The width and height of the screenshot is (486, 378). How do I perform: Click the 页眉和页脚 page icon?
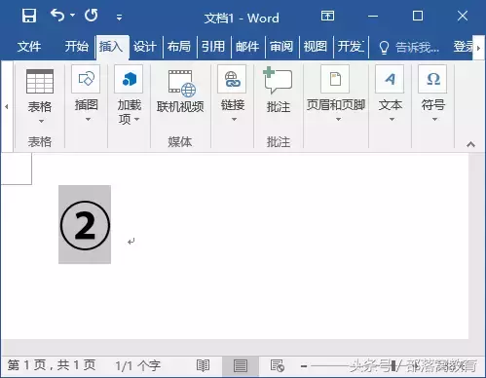click(x=335, y=79)
